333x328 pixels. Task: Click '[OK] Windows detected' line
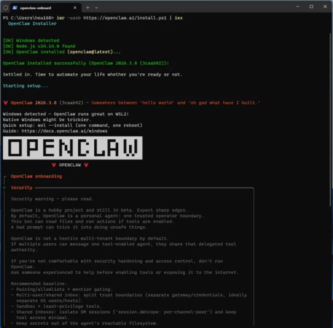31,40
